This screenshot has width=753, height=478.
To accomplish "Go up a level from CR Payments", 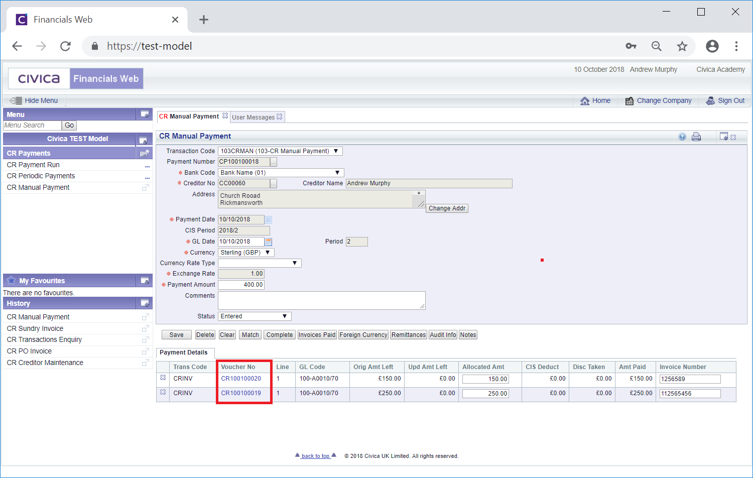I will 145,153.
